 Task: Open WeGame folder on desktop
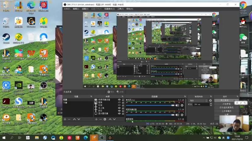31,71
